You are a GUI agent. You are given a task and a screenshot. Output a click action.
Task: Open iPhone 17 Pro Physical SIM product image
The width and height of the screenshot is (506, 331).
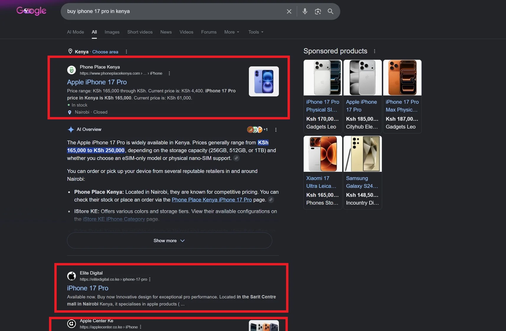tap(323, 78)
